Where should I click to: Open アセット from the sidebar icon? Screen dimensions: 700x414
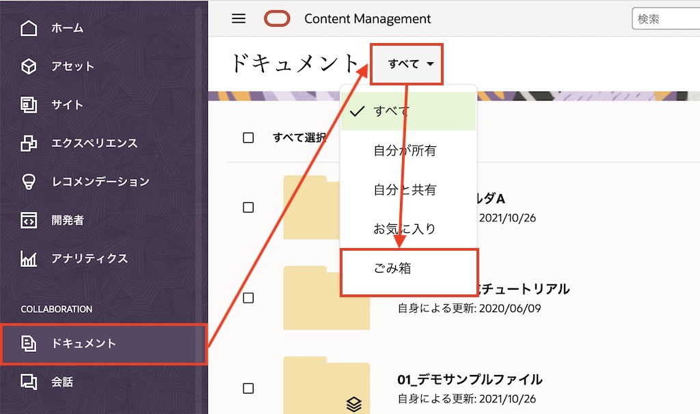(29, 66)
